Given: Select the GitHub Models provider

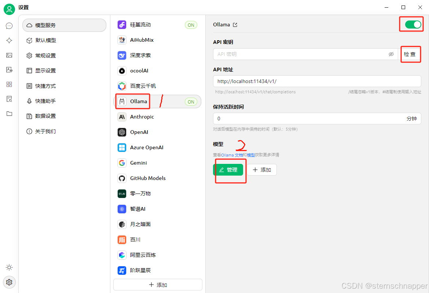Looking at the screenshot, I should tap(157, 178).
